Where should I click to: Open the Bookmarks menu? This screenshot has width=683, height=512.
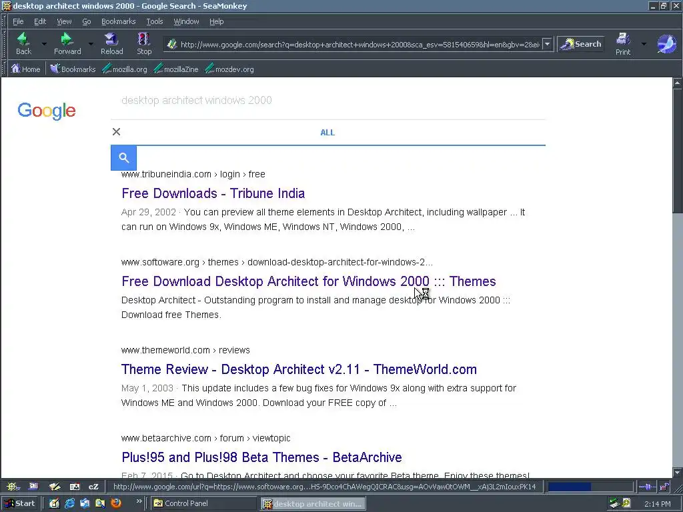tap(119, 21)
